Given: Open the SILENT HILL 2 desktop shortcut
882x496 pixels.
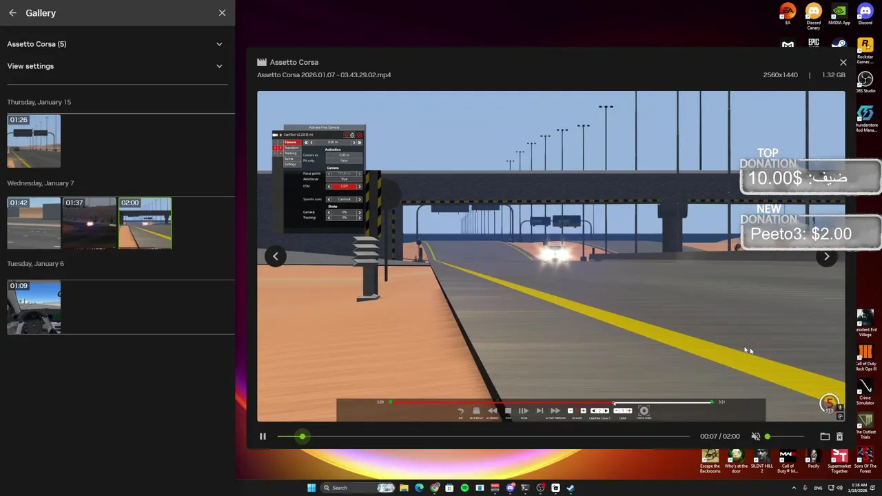Looking at the screenshot, I should pos(762,461).
